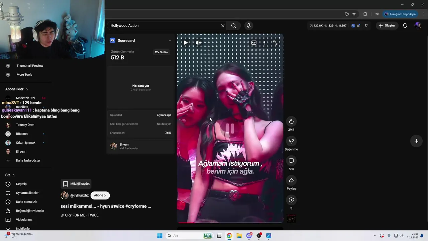Open YouTube notifications bell
The width and height of the screenshot is (428, 241).
tap(405, 25)
